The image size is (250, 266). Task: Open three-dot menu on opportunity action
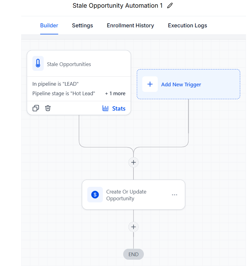pyautogui.click(x=175, y=195)
